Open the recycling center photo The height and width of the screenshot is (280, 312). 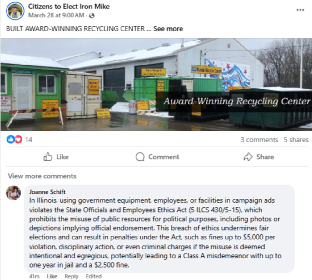[x=156, y=84]
